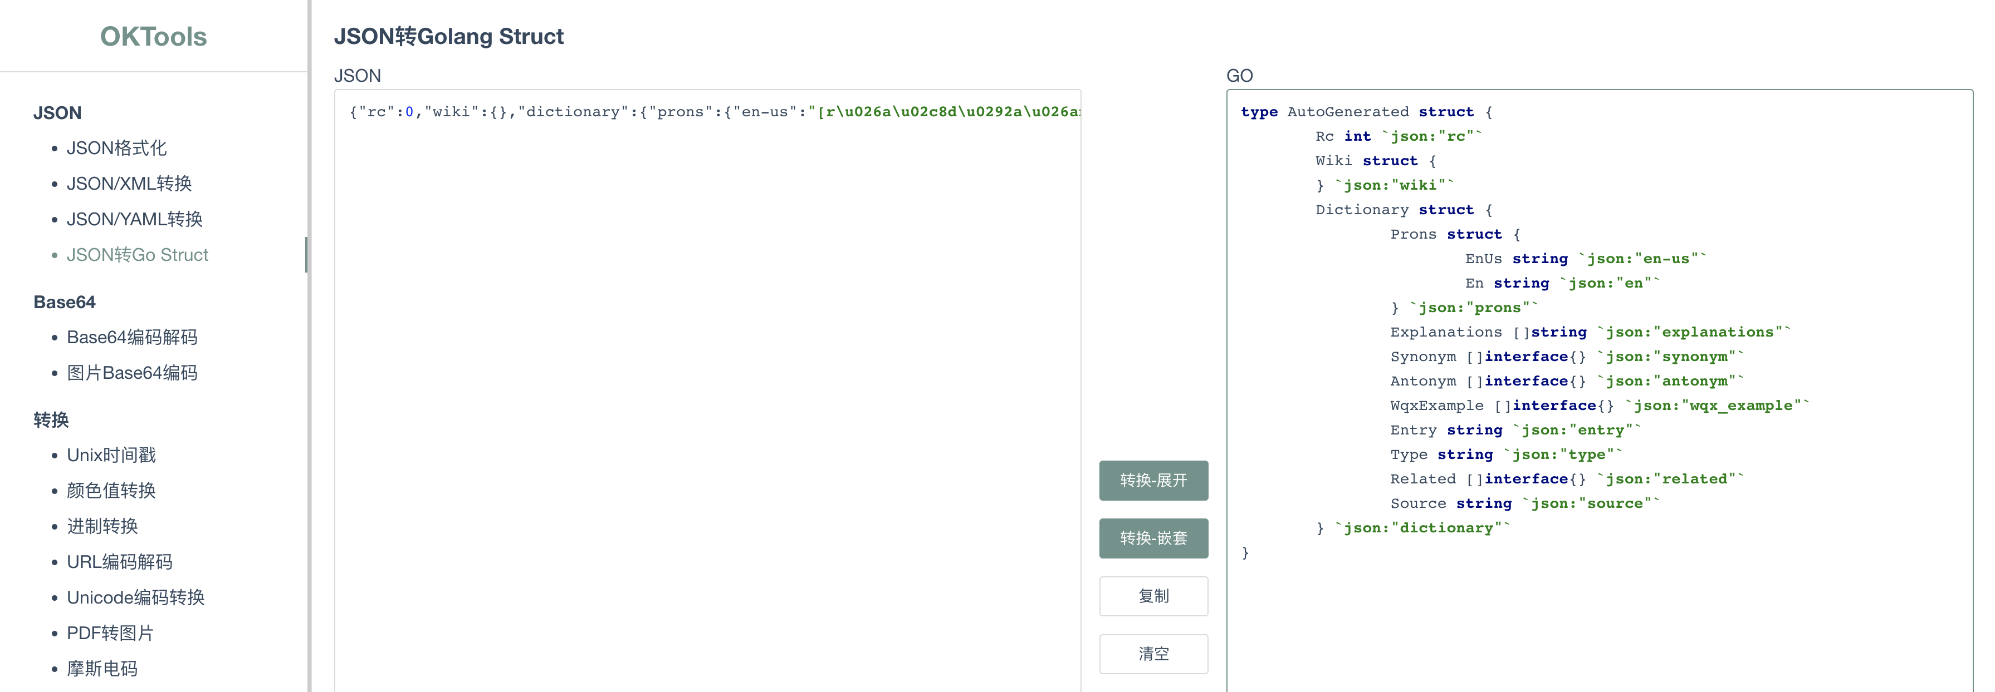Open the 颜色值转换 tool
This screenshot has width=1995, height=692.
point(111,490)
